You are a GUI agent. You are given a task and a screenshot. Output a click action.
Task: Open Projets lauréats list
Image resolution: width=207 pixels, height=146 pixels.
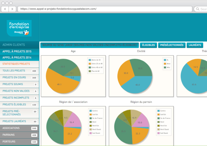[19, 121]
